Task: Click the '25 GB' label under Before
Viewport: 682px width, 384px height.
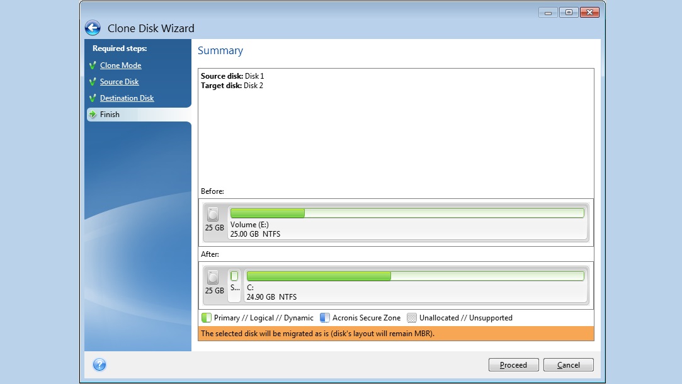Action: (215, 228)
